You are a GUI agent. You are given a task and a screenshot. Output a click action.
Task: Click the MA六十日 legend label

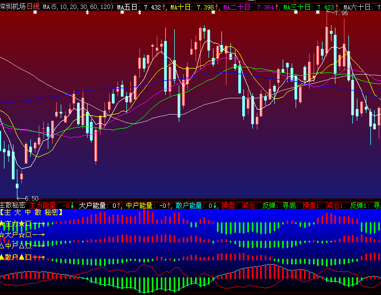tap(361, 7)
